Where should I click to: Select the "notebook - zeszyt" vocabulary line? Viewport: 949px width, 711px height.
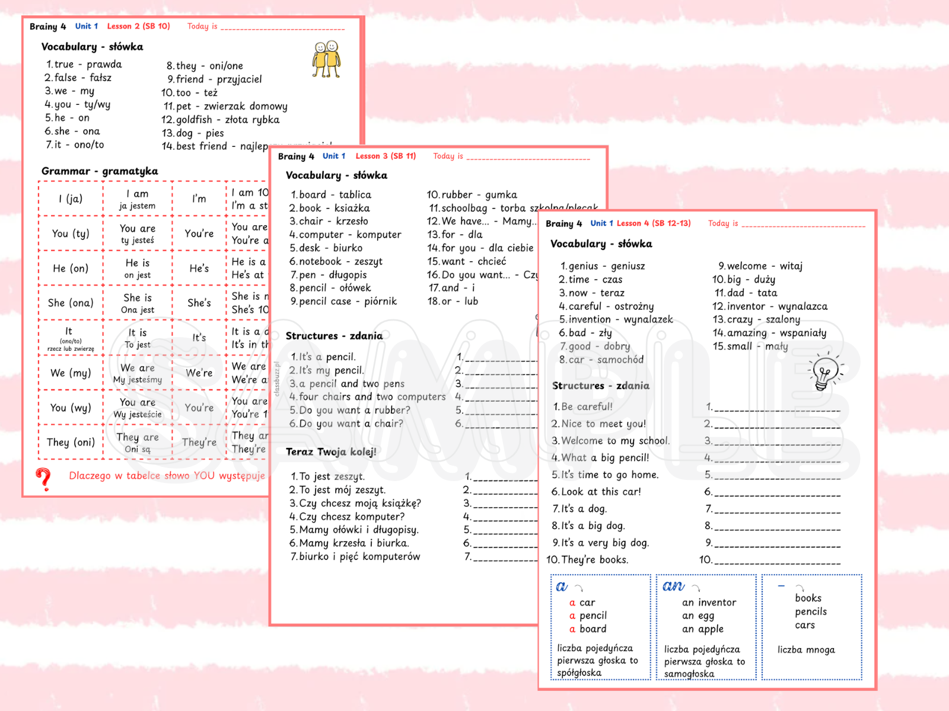336,261
